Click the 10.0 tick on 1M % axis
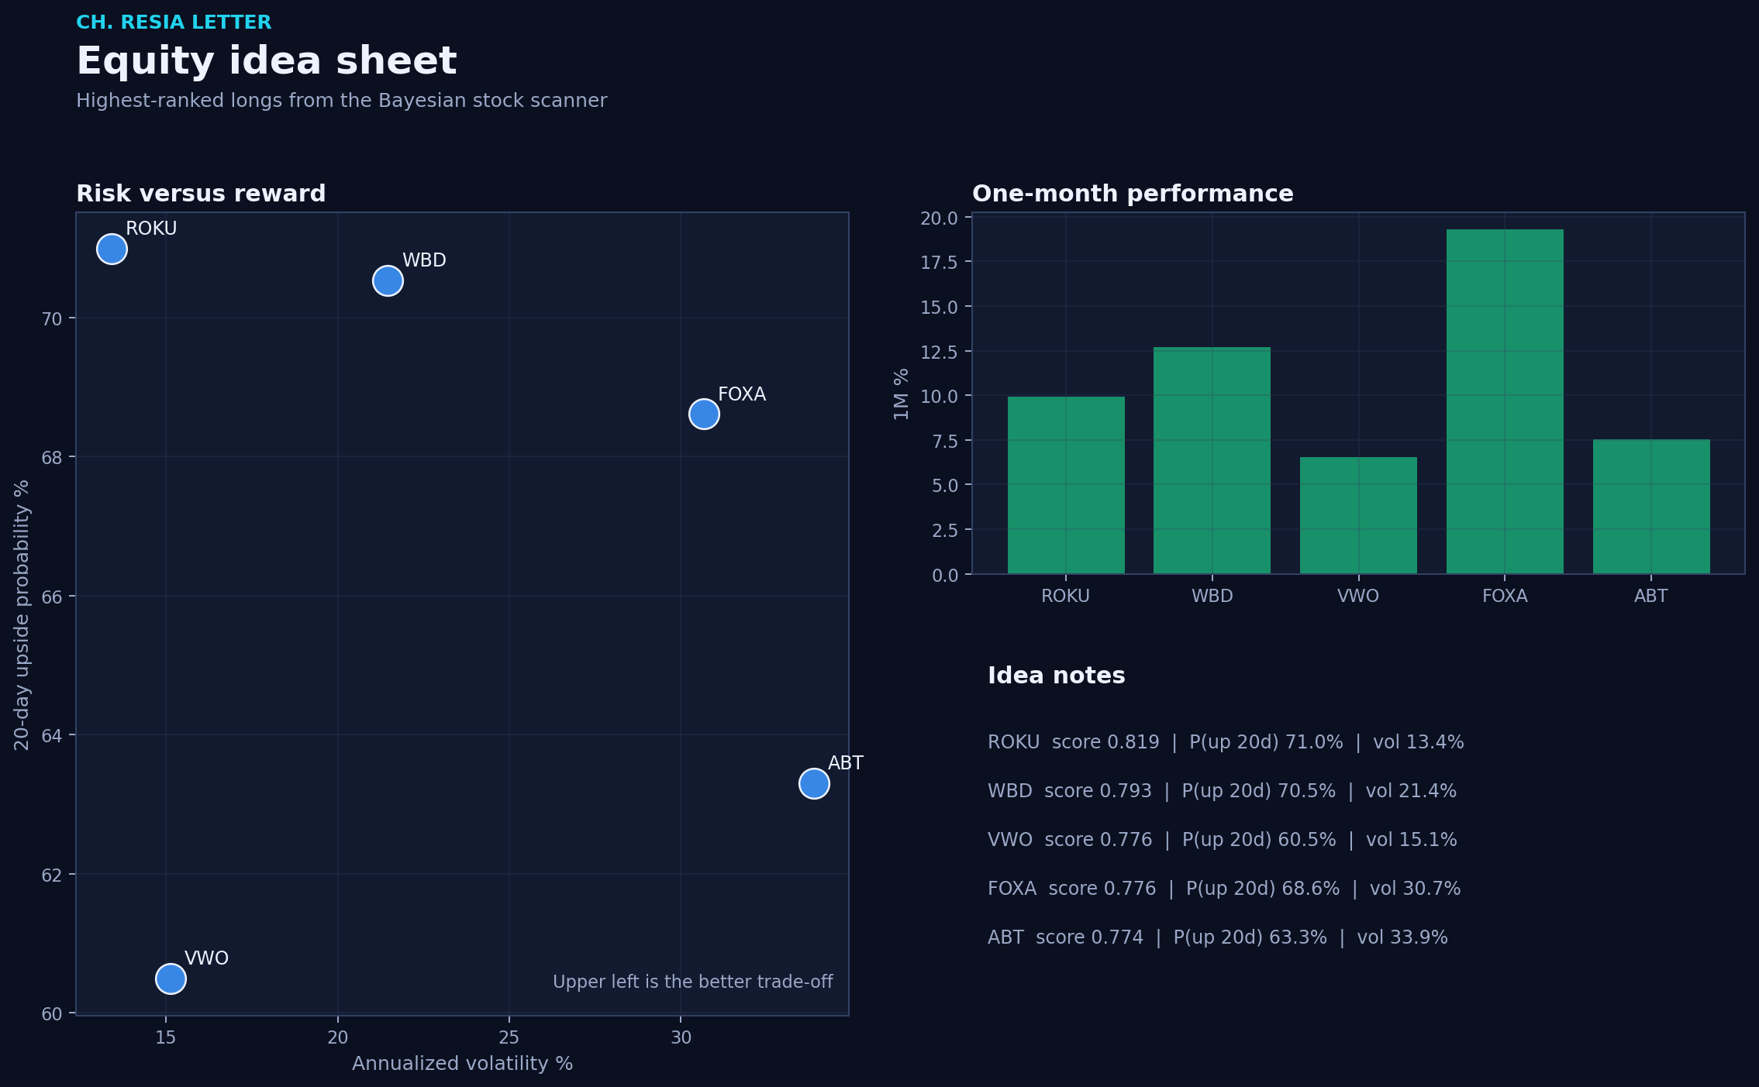 pos(940,397)
